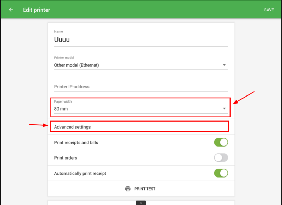Click the "Automatically print receipt" label
The image size is (282, 205).
click(x=80, y=173)
